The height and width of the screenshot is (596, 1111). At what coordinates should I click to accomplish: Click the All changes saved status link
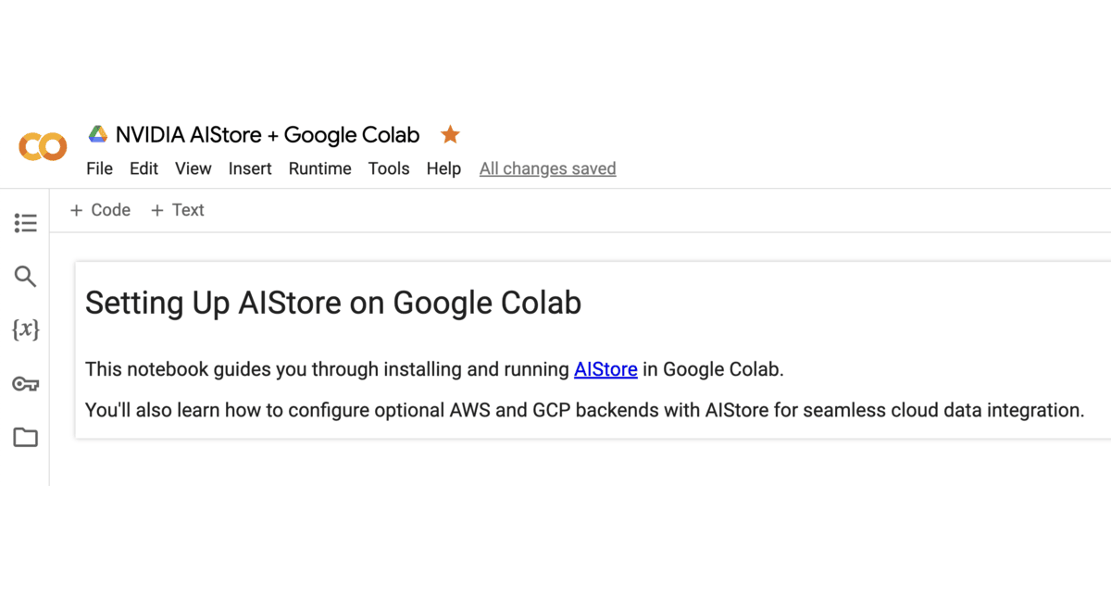point(547,168)
